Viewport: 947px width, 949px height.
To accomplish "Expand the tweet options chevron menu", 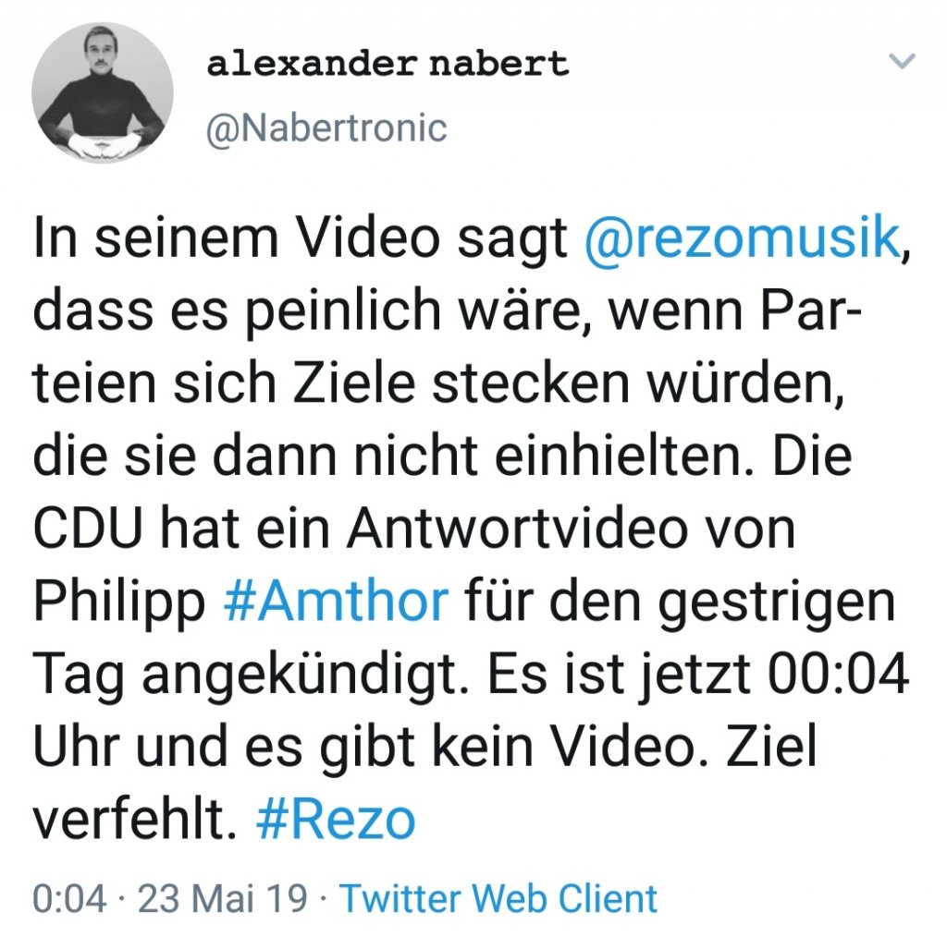I will pos(902,61).
